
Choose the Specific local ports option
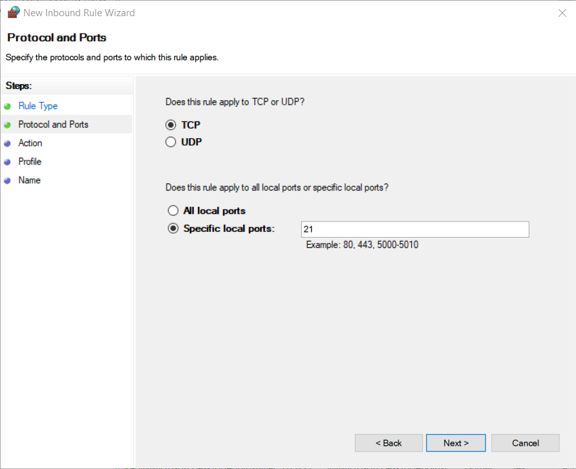(173, 229)
